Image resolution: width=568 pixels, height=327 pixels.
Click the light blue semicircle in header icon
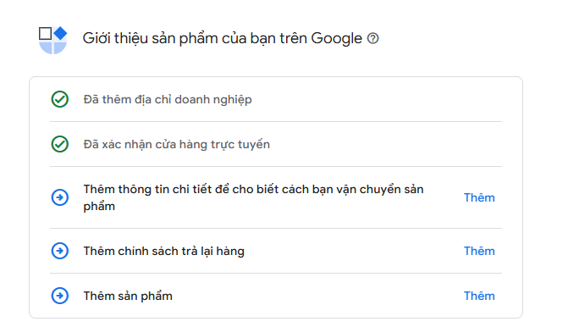[x=52, y=47]
